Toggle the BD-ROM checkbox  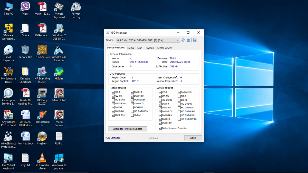[x=132, y=107]
